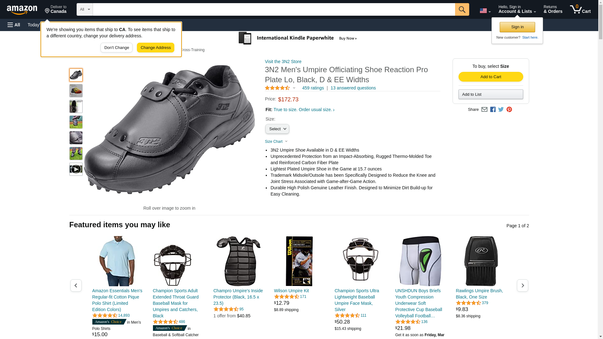The width and height of the screenshot is (603, 339).
Task: Open the language flag selector
Action: click(485, 11)
